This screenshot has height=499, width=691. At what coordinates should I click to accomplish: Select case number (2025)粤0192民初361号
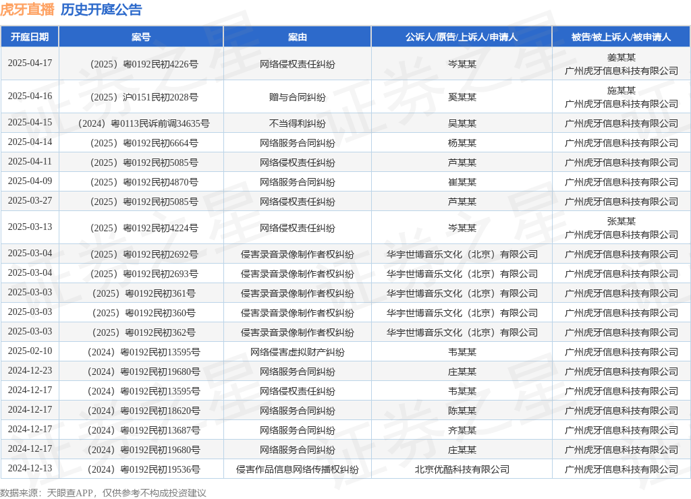point(144,294)
